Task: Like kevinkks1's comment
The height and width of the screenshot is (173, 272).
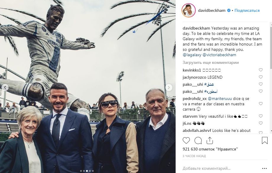Action: (x=260, y=70)
